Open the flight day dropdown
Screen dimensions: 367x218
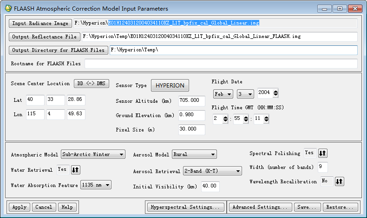245,94
